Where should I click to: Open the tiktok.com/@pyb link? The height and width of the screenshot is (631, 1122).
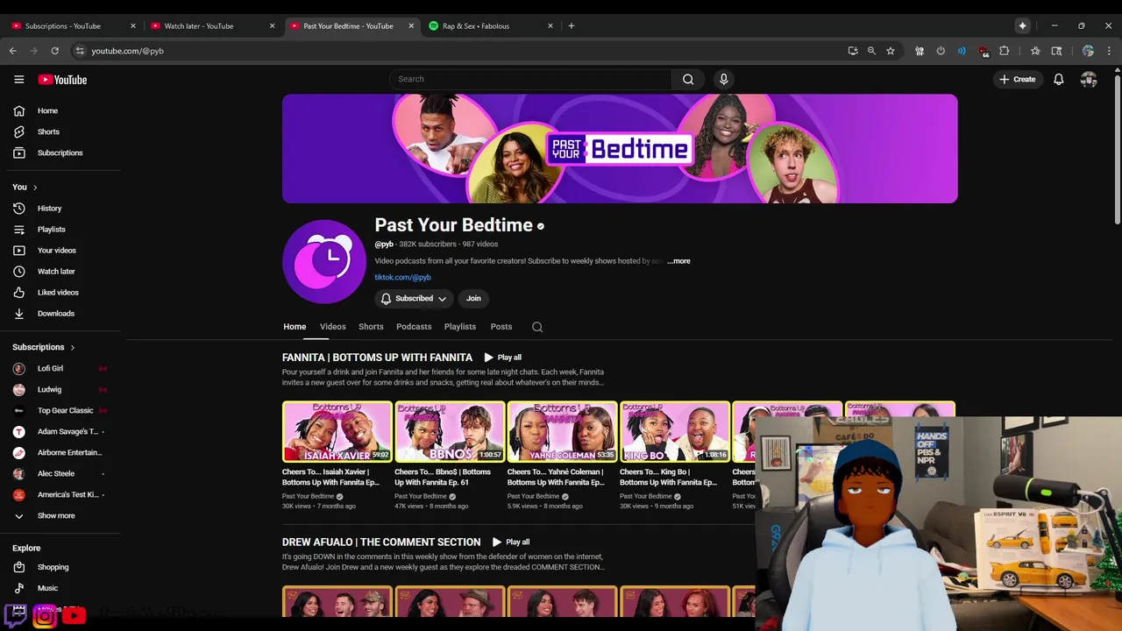(x=402, y=277)
